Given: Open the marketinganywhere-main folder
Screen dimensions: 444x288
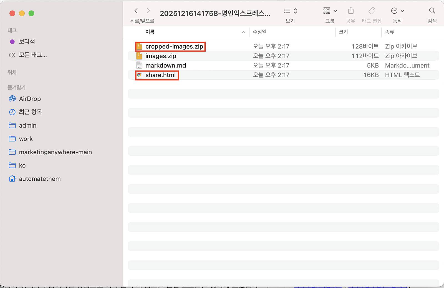Looking at the screenshot, I should (x=55, y=152).
